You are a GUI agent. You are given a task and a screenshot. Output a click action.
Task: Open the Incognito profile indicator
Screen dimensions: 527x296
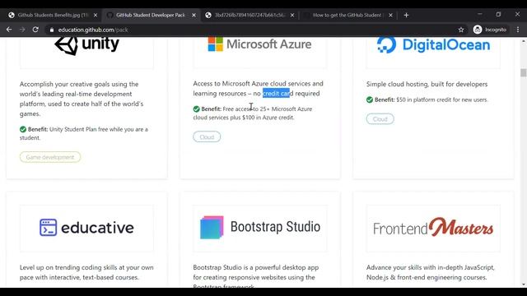[x=490, y=30]
